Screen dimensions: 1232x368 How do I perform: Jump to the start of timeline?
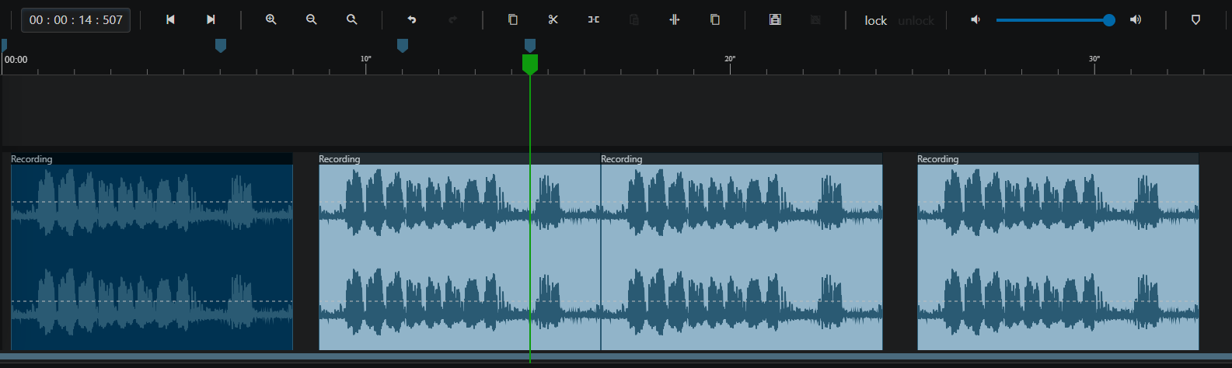tap(170, 19)
